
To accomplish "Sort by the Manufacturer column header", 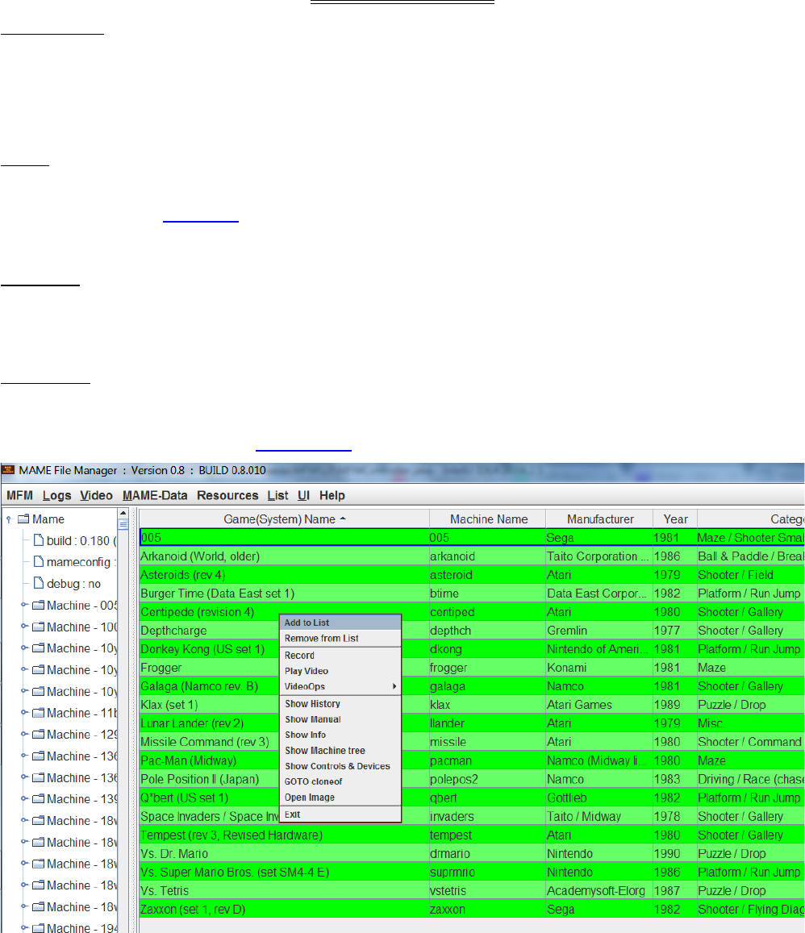I will (x=600, y=519).
